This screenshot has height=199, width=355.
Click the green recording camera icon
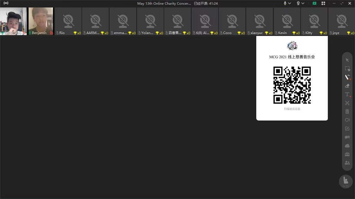pos(314,3)
